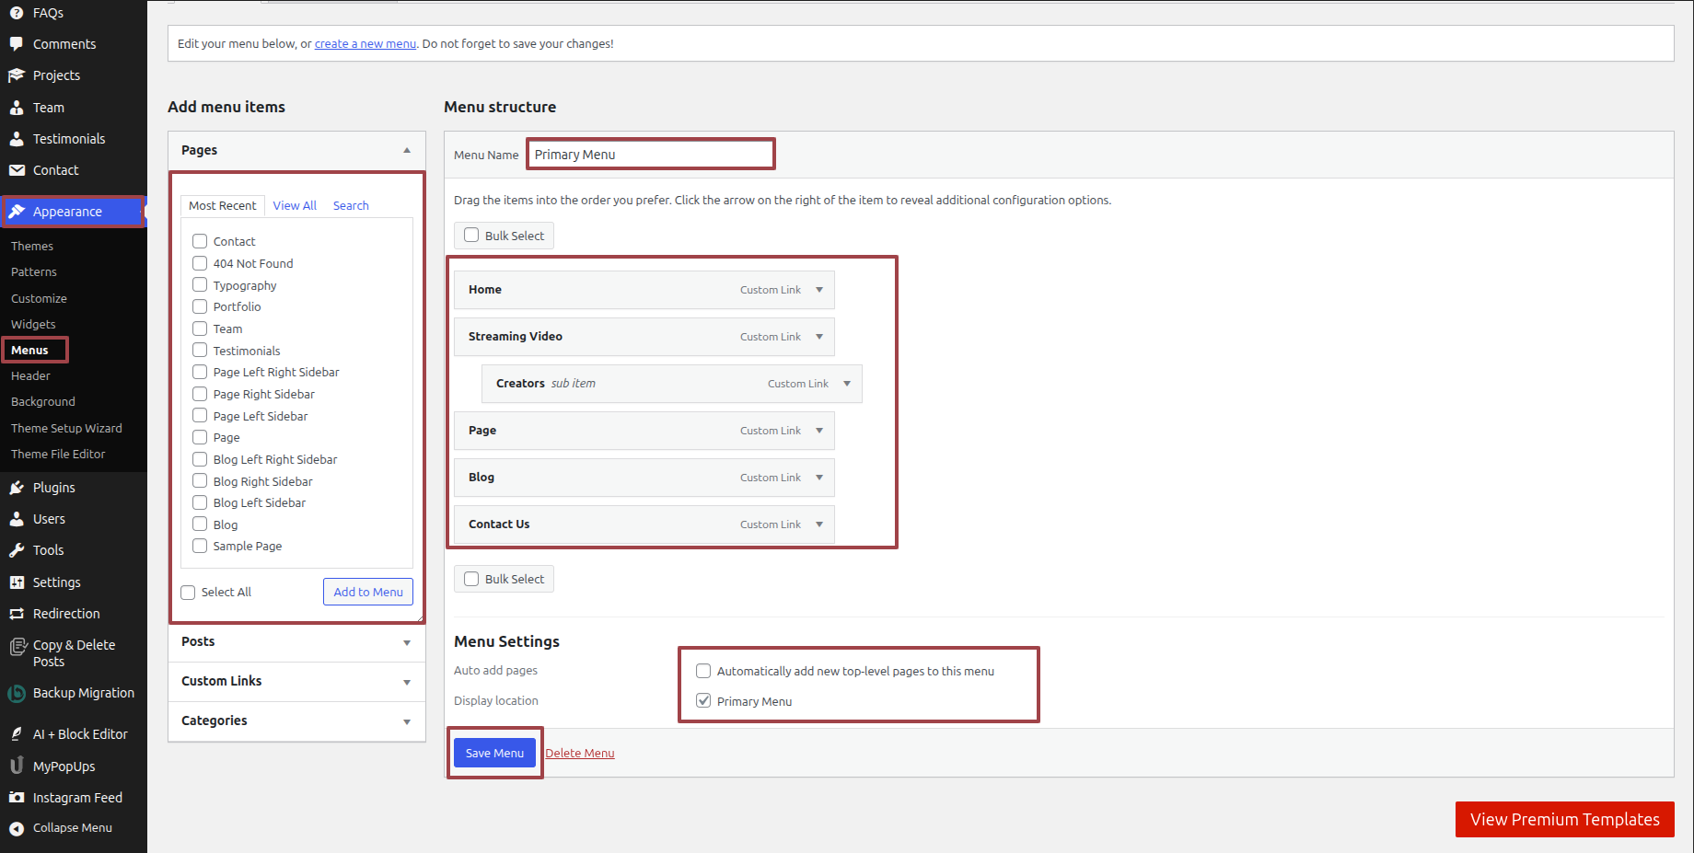This screenshot has height=853, width=1694.
Task: Open the Customize submenu item
Action: pos(39,299)
